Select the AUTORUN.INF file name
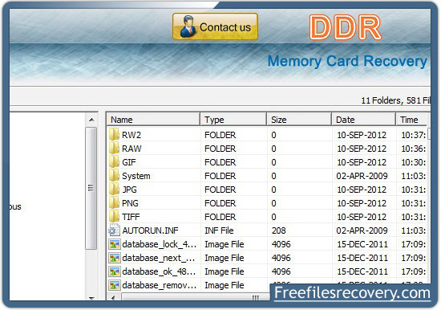This screenshot has width=441, height=310. [x=150, y=230]
